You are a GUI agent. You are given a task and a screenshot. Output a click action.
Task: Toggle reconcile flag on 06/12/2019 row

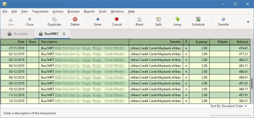pyautogui.click(x=186, y=78)
